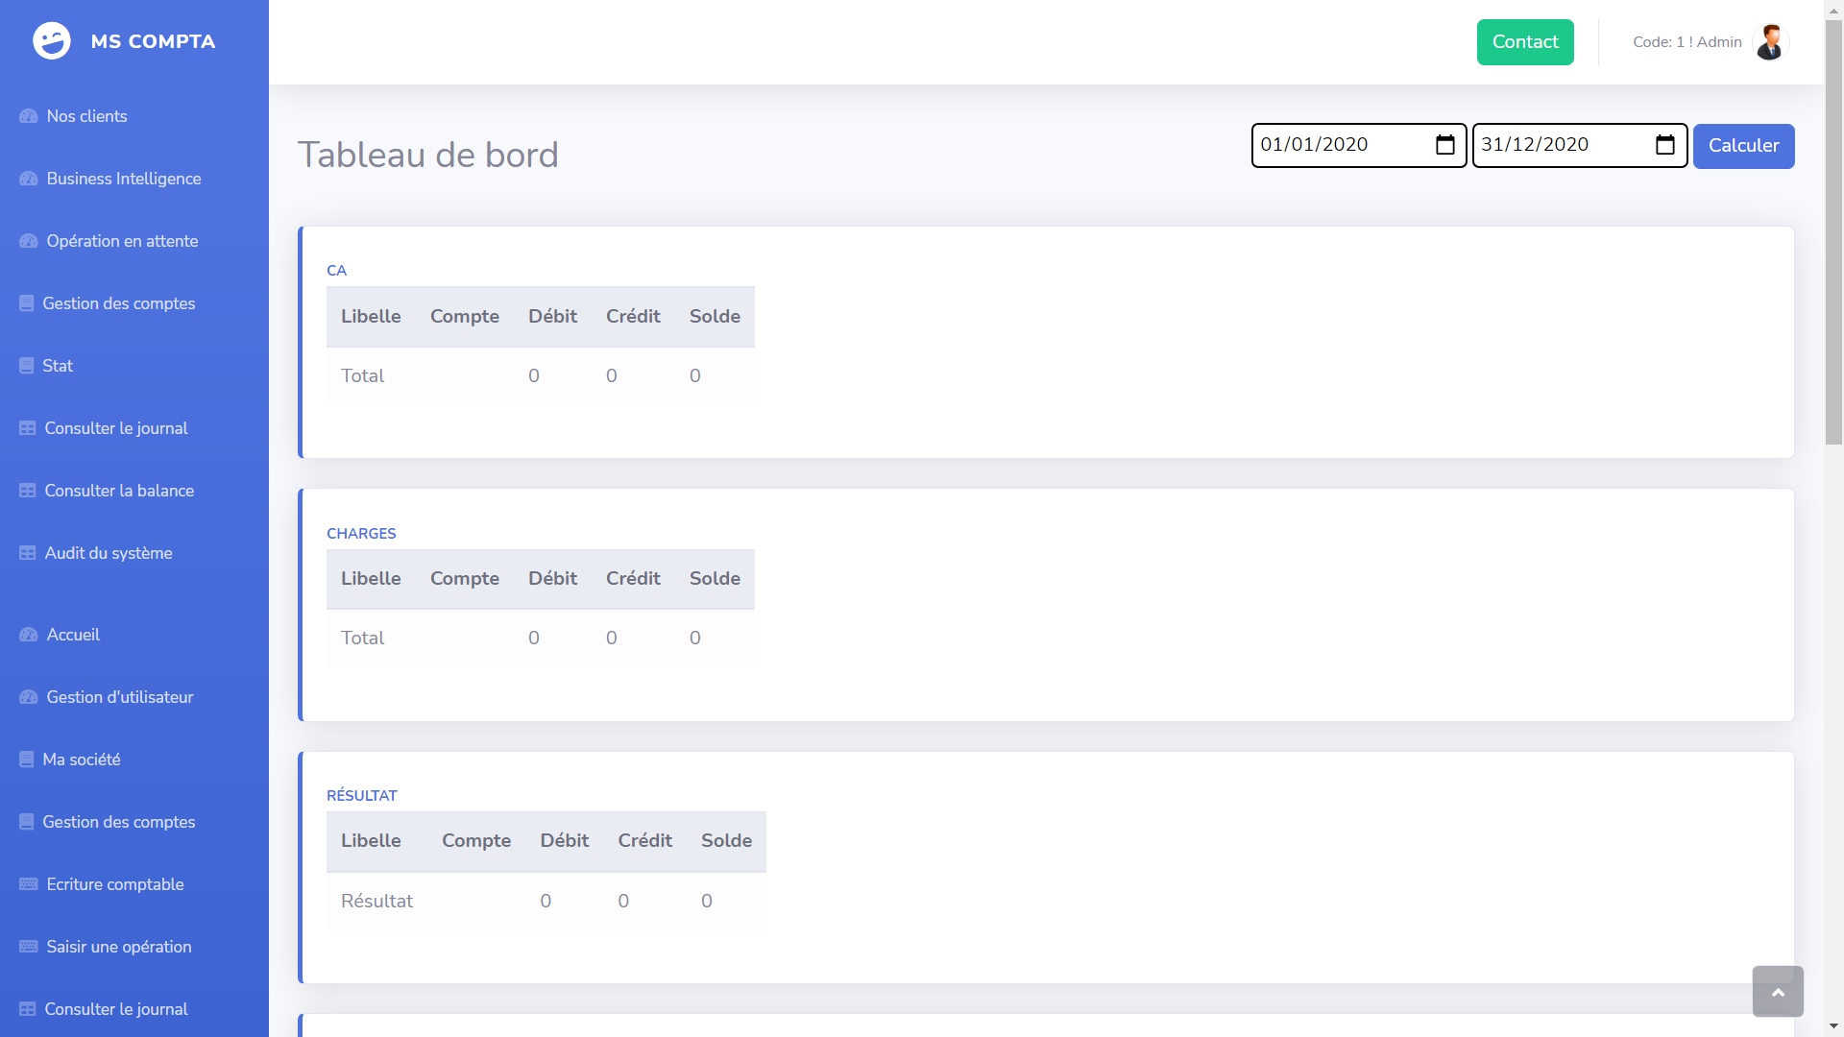
Task: Click the Ma société book icon
Action: (27, 760)
